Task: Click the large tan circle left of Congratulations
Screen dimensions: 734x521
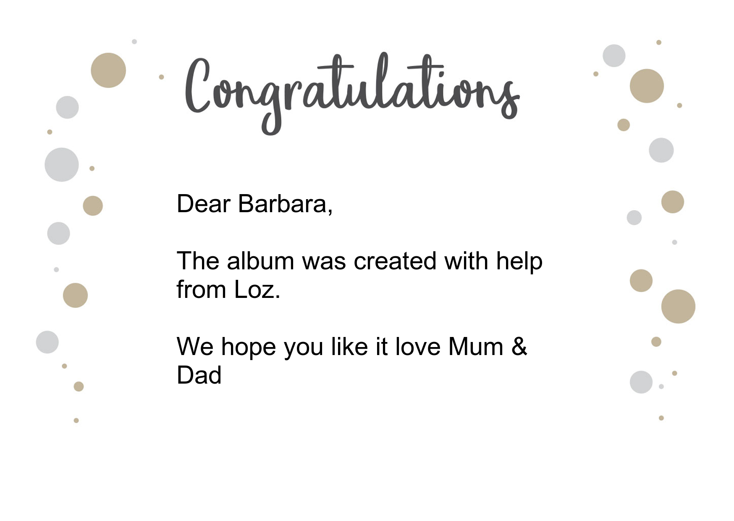Action: pyautogui.click(x=108, y=70)
